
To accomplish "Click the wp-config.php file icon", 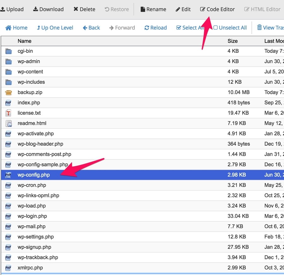I will pos(8,175).
